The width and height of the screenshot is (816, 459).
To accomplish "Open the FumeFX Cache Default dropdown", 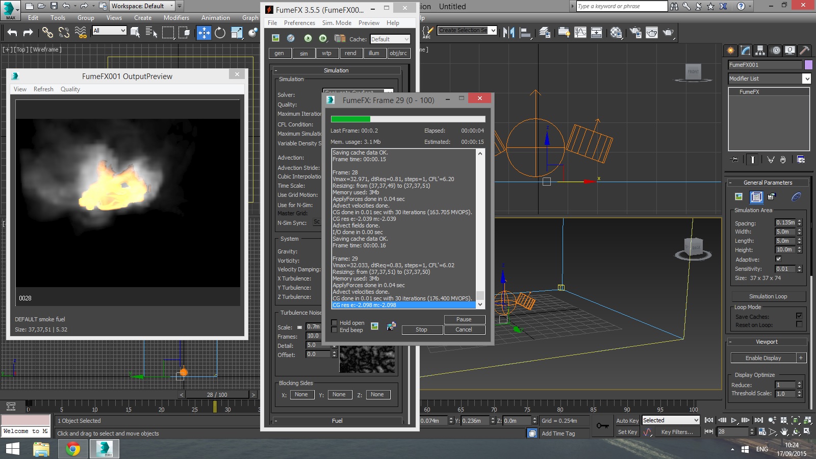I will pyautogui.click(x=390, y=39).
